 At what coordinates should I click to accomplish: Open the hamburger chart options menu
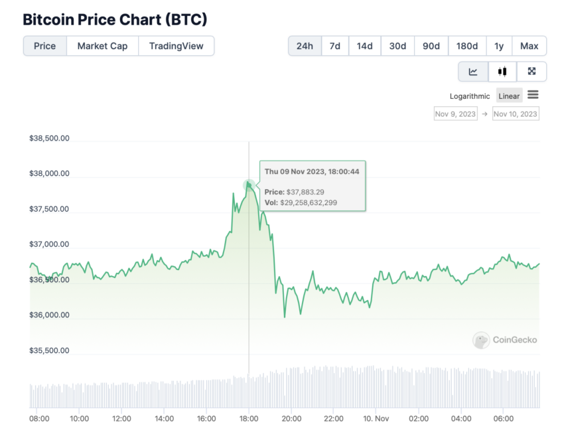(533, 95)
